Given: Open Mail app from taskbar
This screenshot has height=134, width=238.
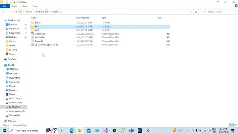Looking at the screenshot, I should (x=89, y=131).
